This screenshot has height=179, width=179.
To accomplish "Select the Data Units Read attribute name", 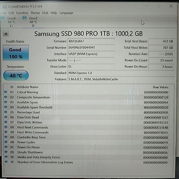I will (28, 117).
